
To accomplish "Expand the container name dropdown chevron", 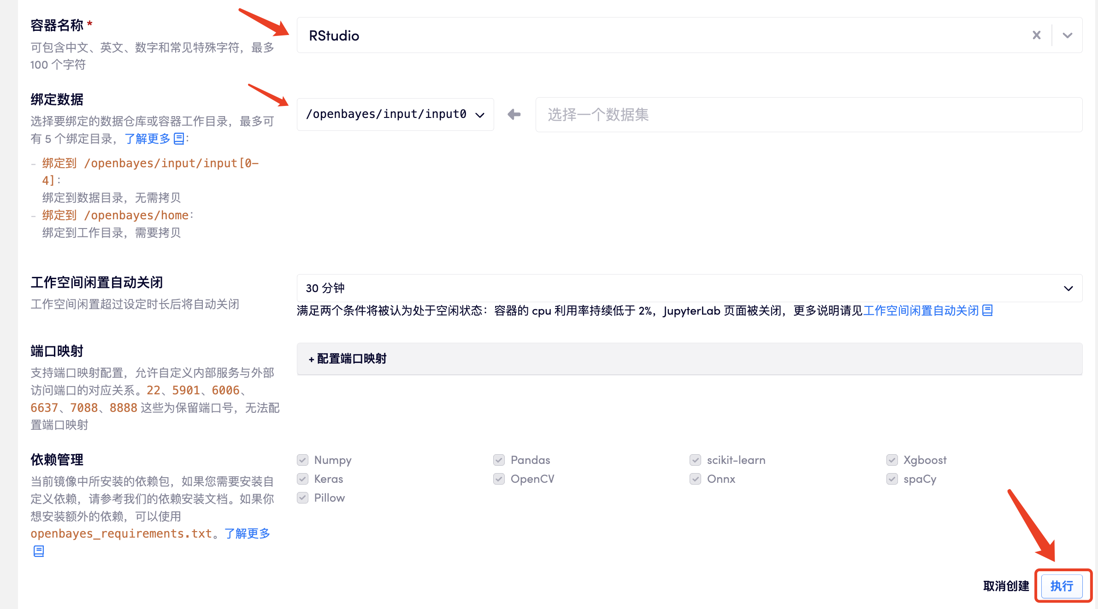I will pyautogui.click(x=1067, y=35).
